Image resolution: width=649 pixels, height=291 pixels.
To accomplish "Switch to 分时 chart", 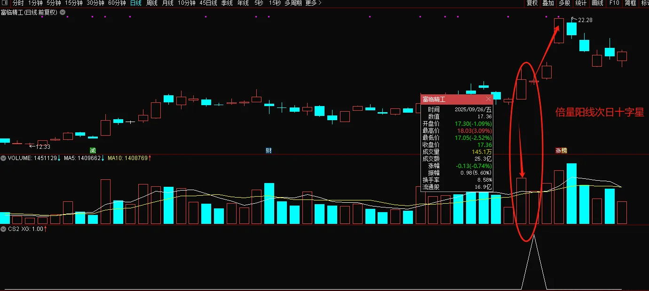I will (18, 3).
